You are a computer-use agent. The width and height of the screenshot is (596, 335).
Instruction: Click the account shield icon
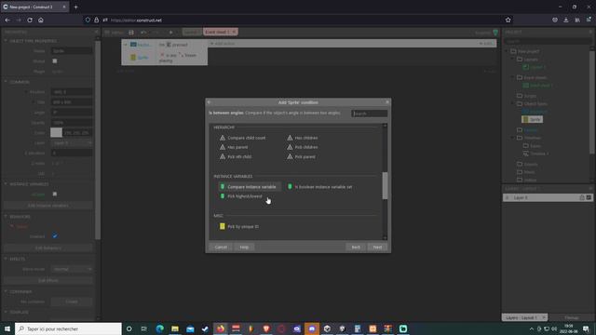click(x=495, y=33)
